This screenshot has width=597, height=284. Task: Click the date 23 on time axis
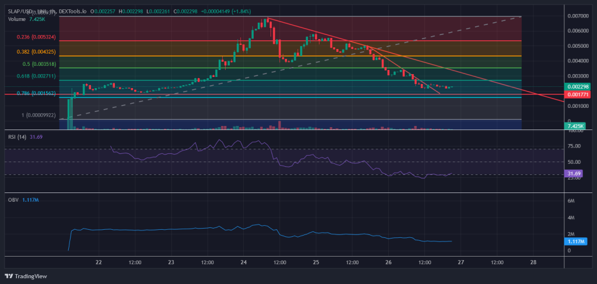coord(171,262)
